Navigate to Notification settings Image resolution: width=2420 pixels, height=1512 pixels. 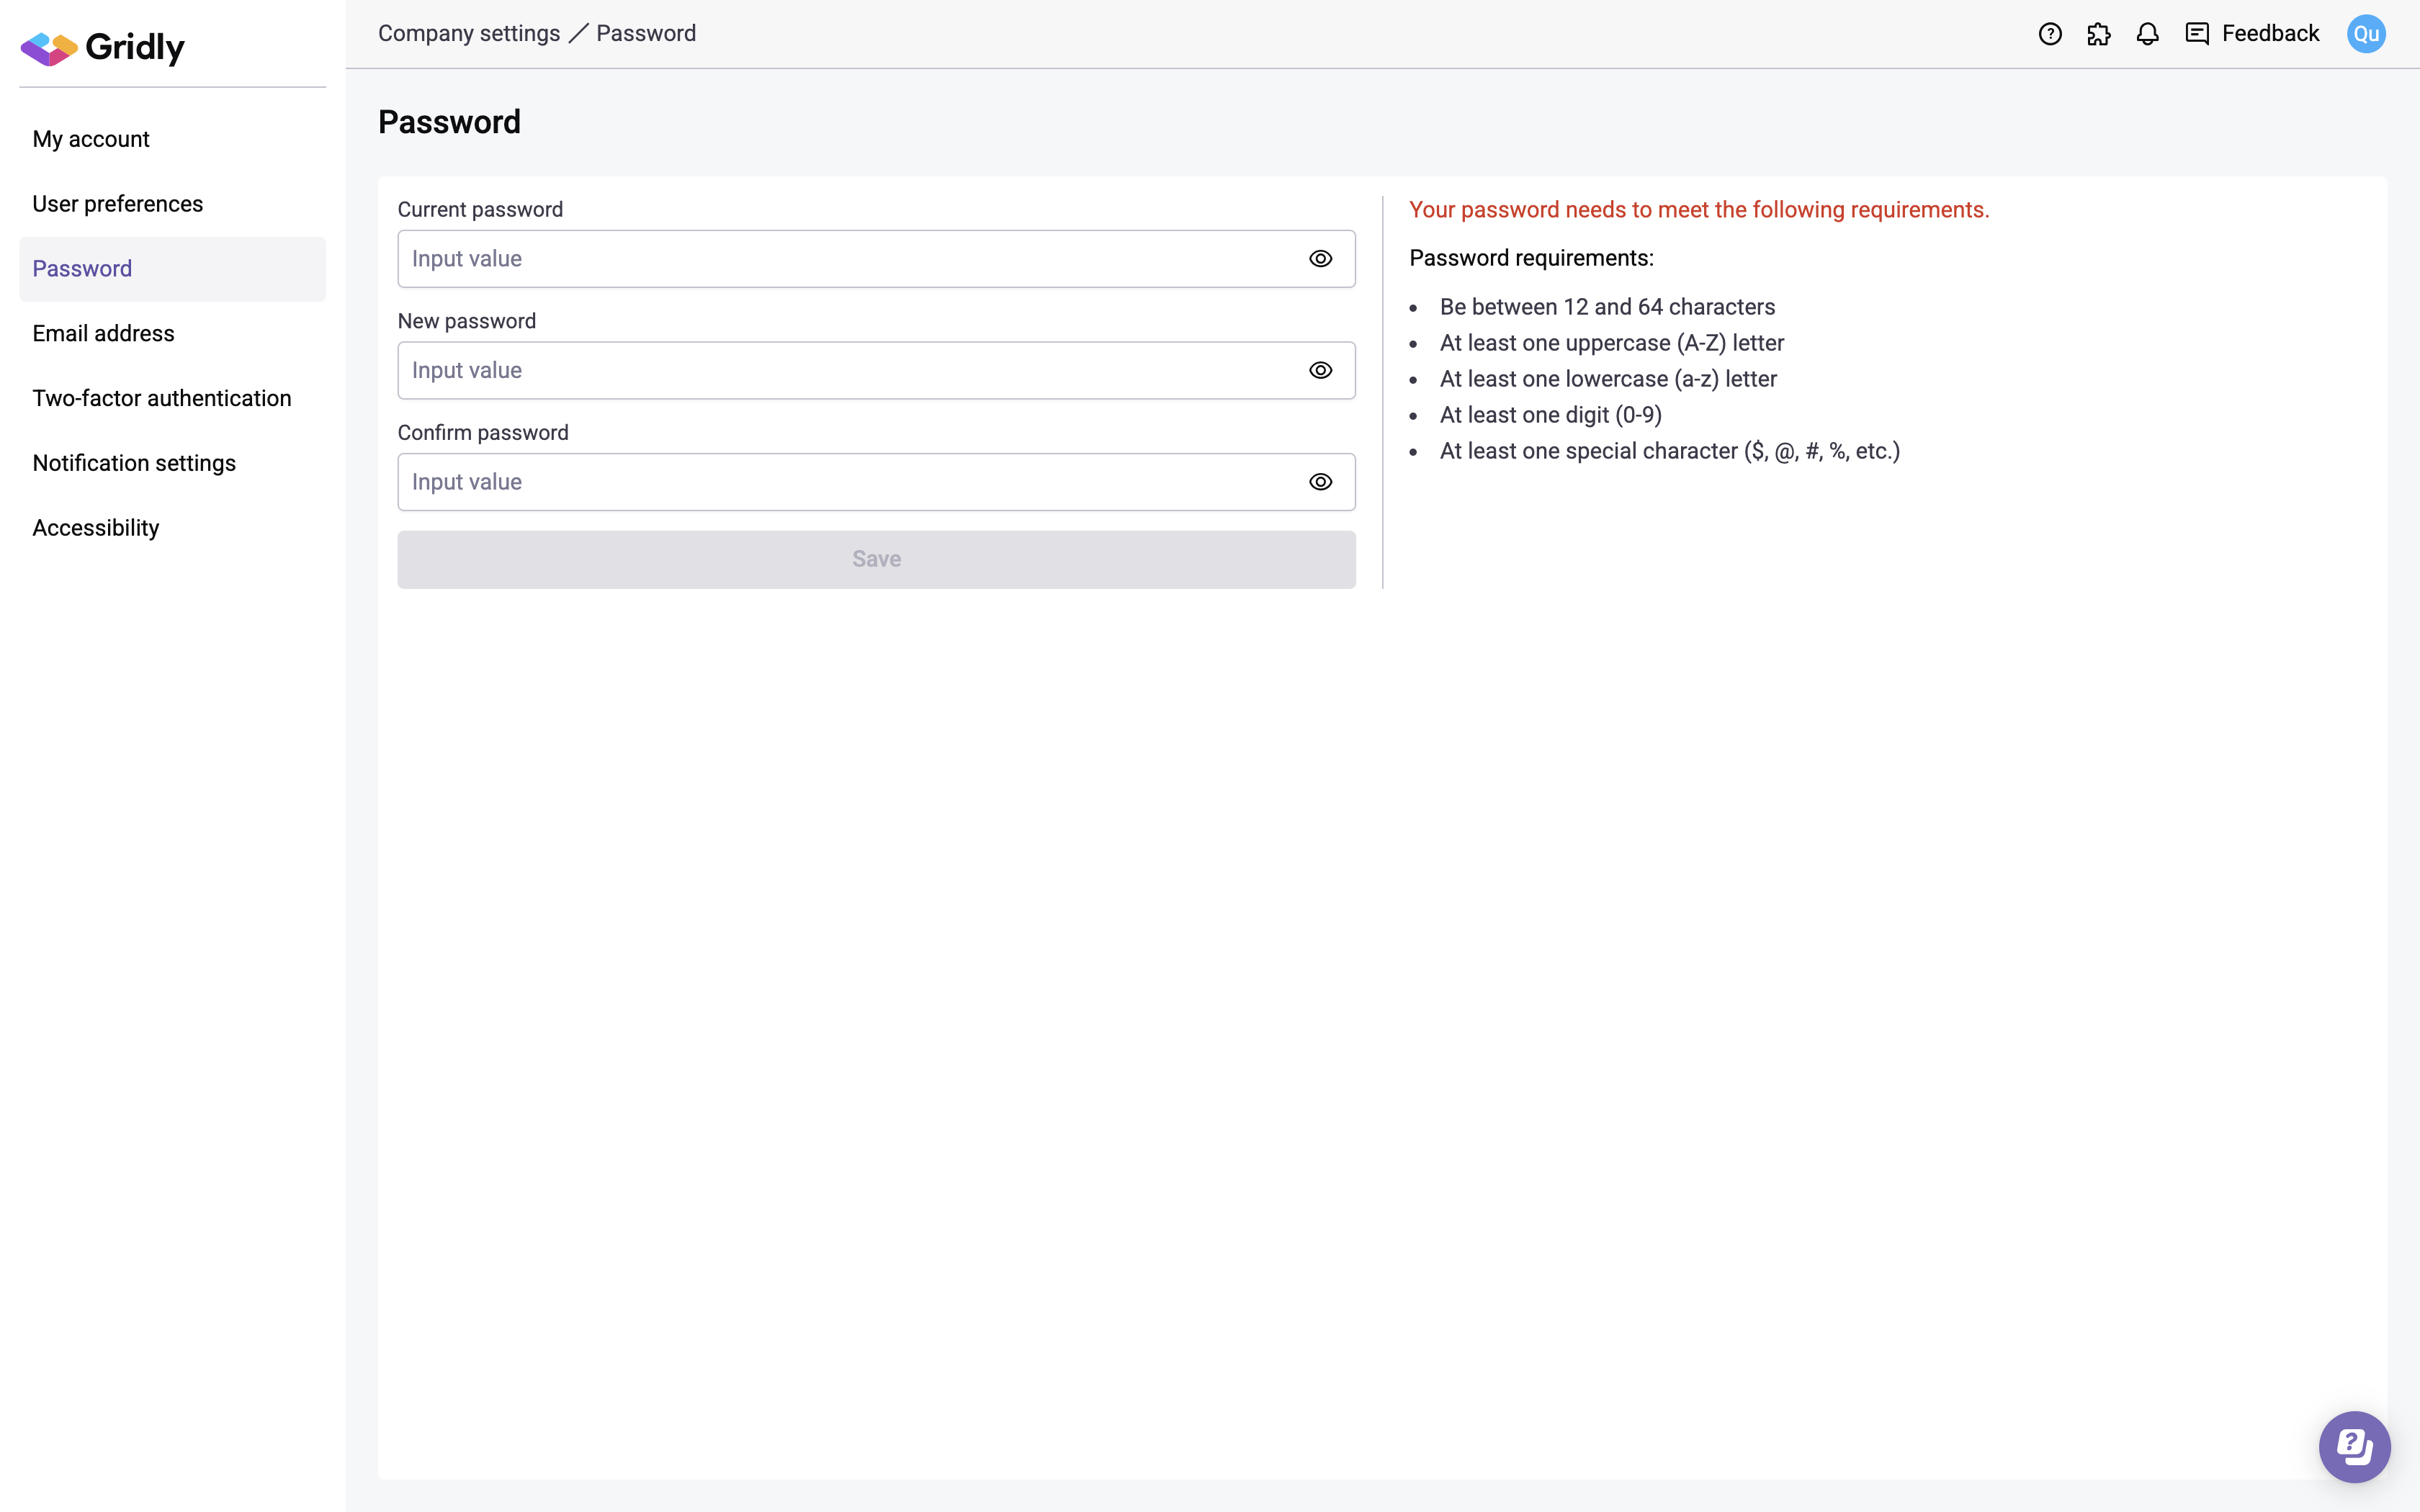134,463
